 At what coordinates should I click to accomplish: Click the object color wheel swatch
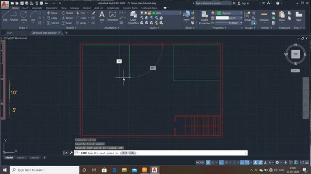(213, 13)
